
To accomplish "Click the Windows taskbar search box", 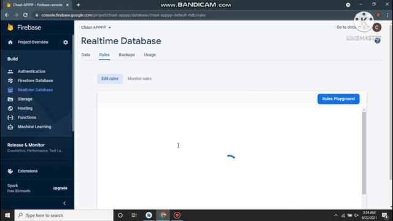I will click(64, 215).
